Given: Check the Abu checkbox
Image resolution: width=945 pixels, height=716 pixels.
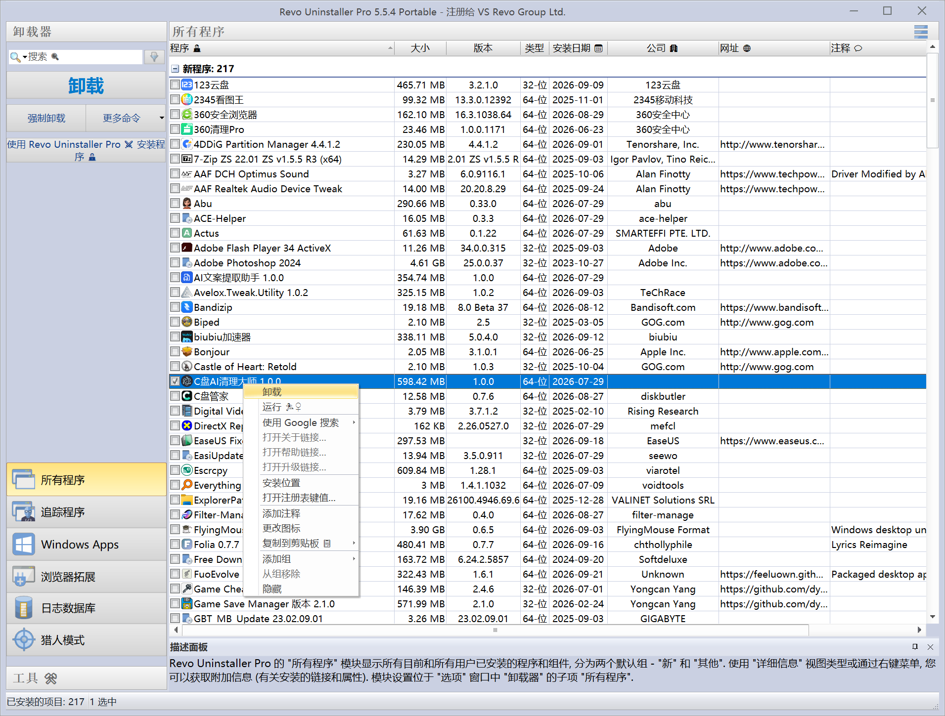Looking at the screenshot, I should [x=175, y=203].
